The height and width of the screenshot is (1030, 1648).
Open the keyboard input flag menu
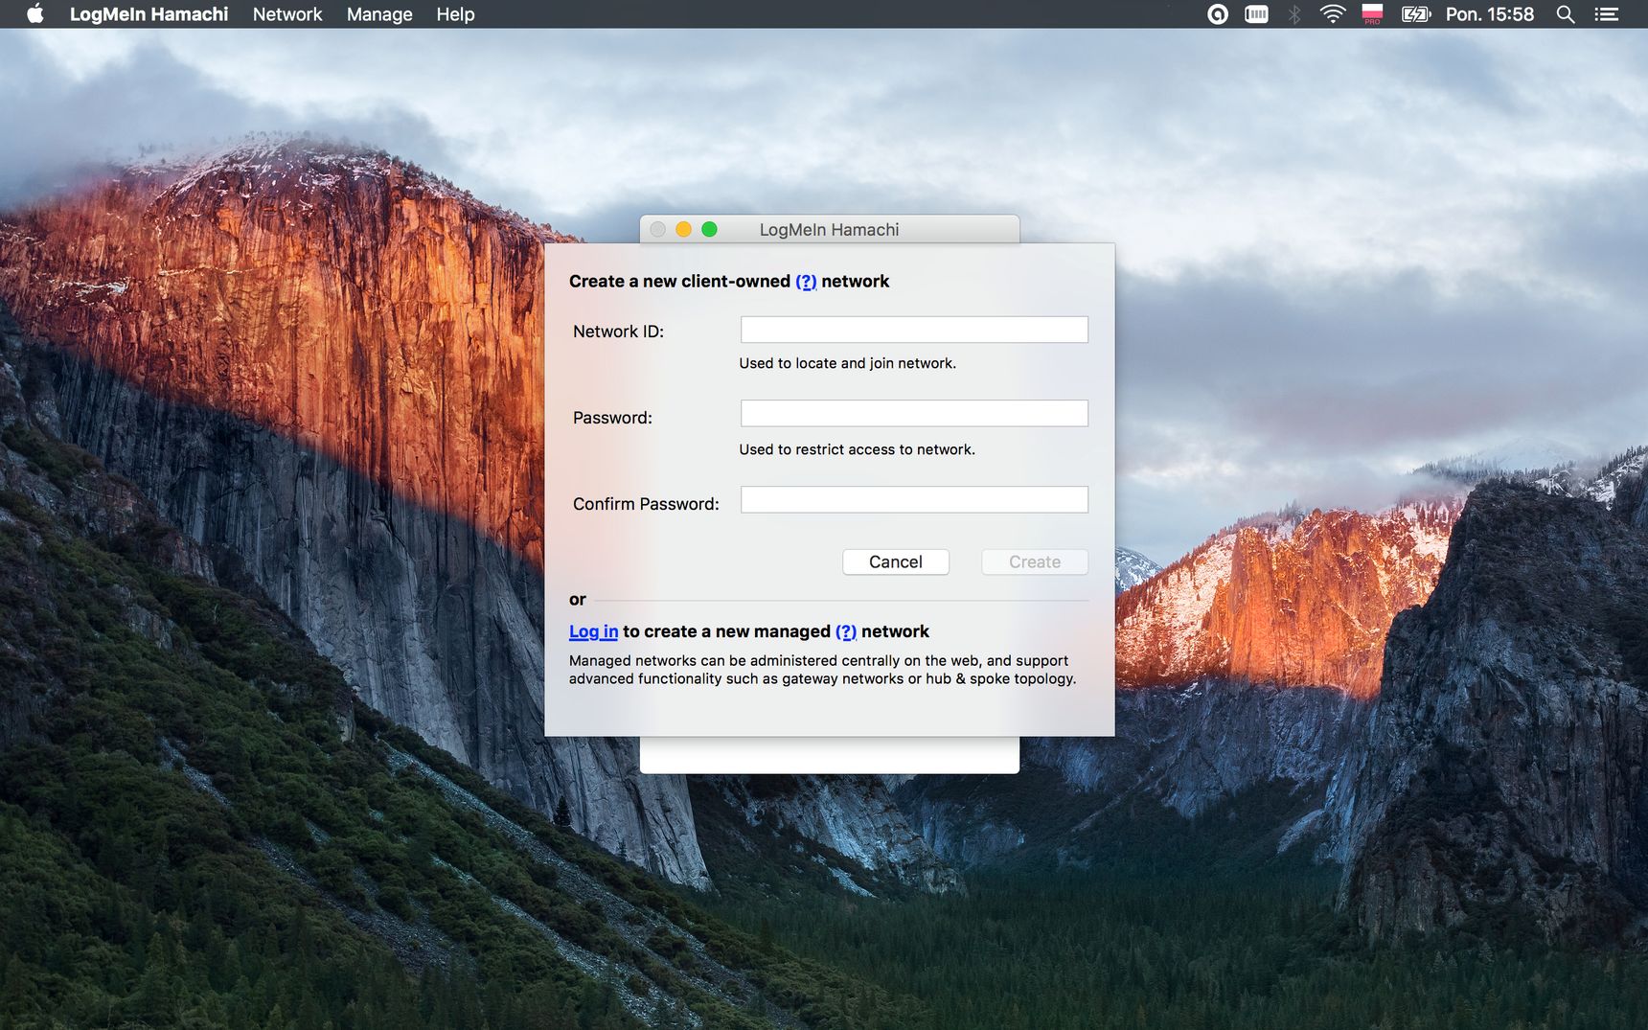click(x=1372, y=14)
